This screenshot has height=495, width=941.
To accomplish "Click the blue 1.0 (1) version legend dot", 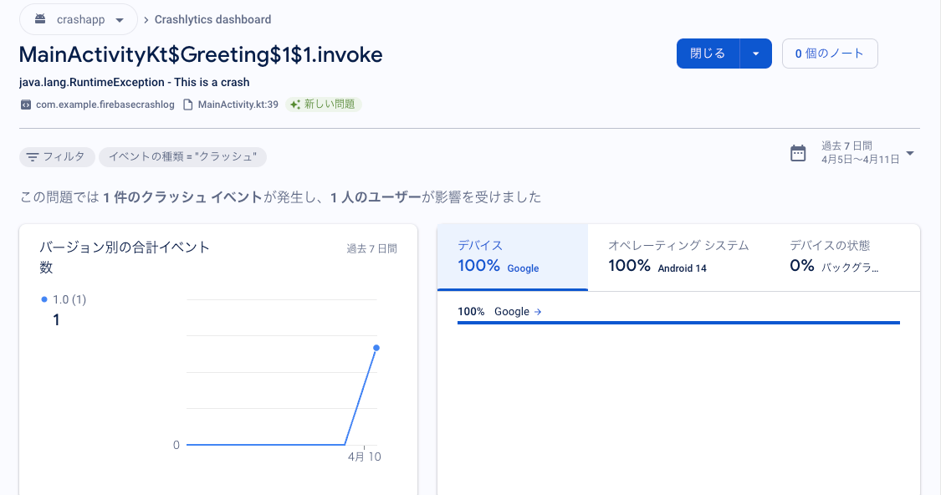I will click(44, 299).
